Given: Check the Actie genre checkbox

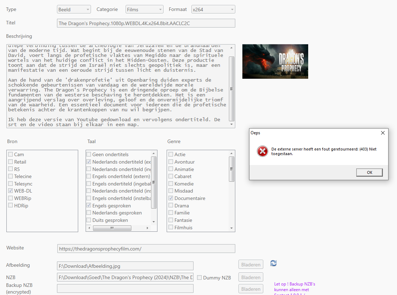Looking at the screenshot, I should click(171, 154).
